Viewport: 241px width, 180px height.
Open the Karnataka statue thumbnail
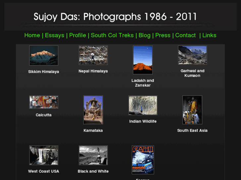[x=93, y=110]
